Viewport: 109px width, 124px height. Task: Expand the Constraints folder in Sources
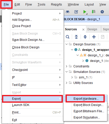point(67,66)
